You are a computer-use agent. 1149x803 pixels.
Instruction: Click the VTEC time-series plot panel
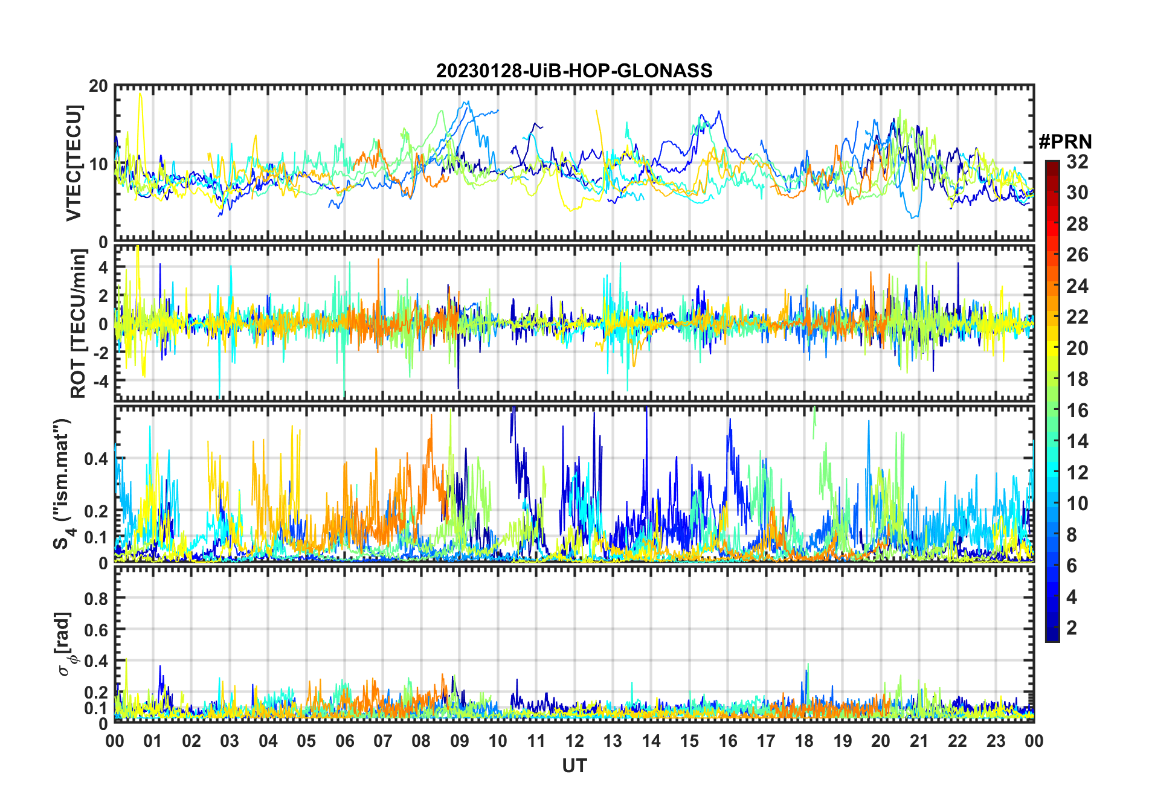click(574, 163)
